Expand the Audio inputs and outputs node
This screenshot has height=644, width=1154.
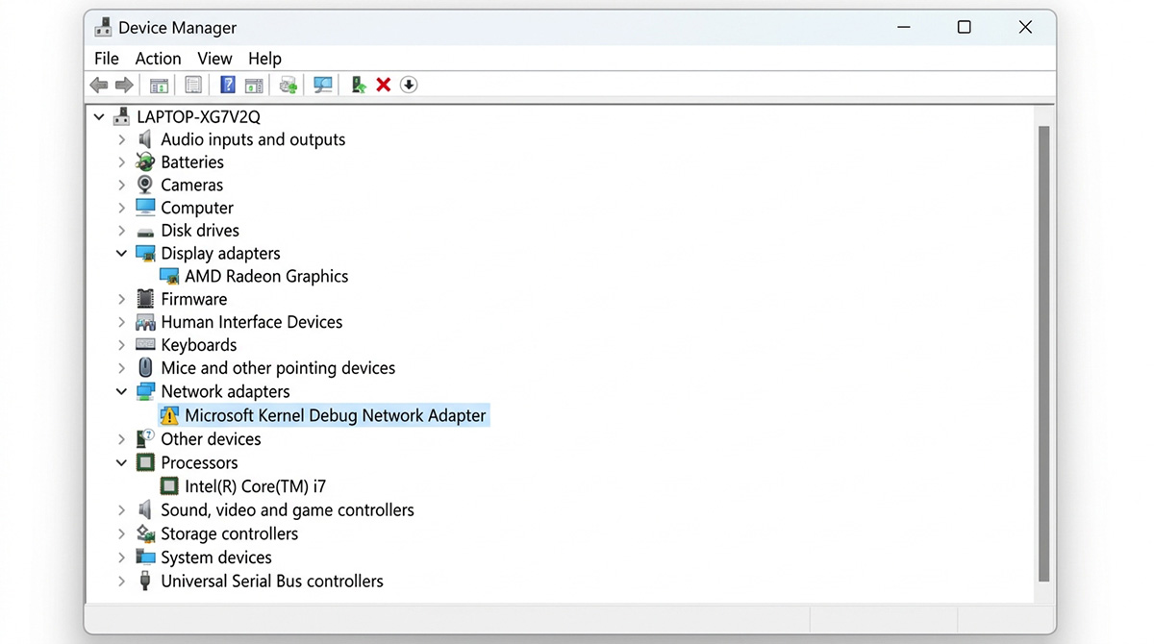(121, 139)
